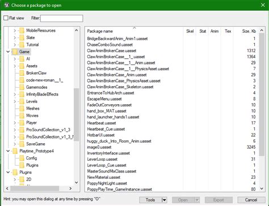Select the SaveGame folder icon
Screen dimensions: 269x206
point(22,144)
